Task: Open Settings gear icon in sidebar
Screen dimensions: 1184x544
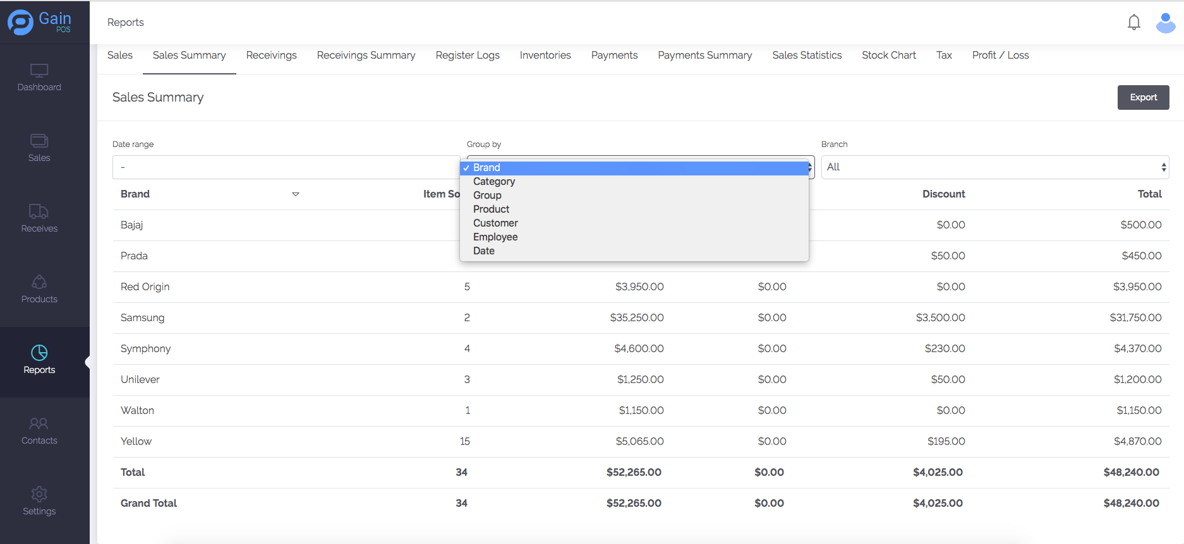Action: pos(39,494)
